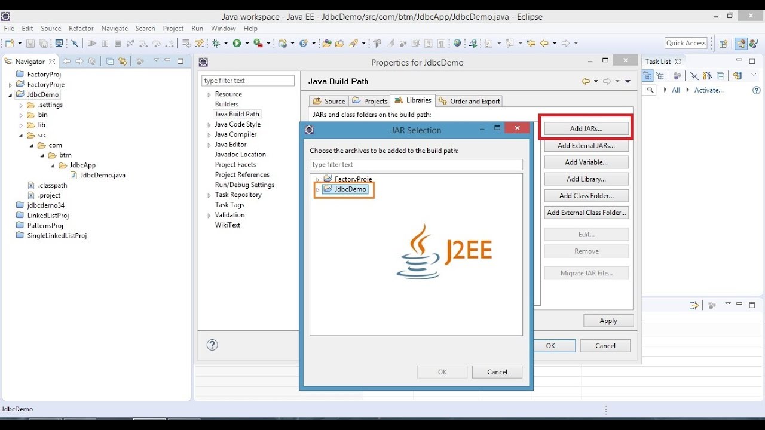Image resolution: width=765 pixels, height=430 pixels.
Task: Click back arrow in Java Build Path header
Action: point(586,81)
